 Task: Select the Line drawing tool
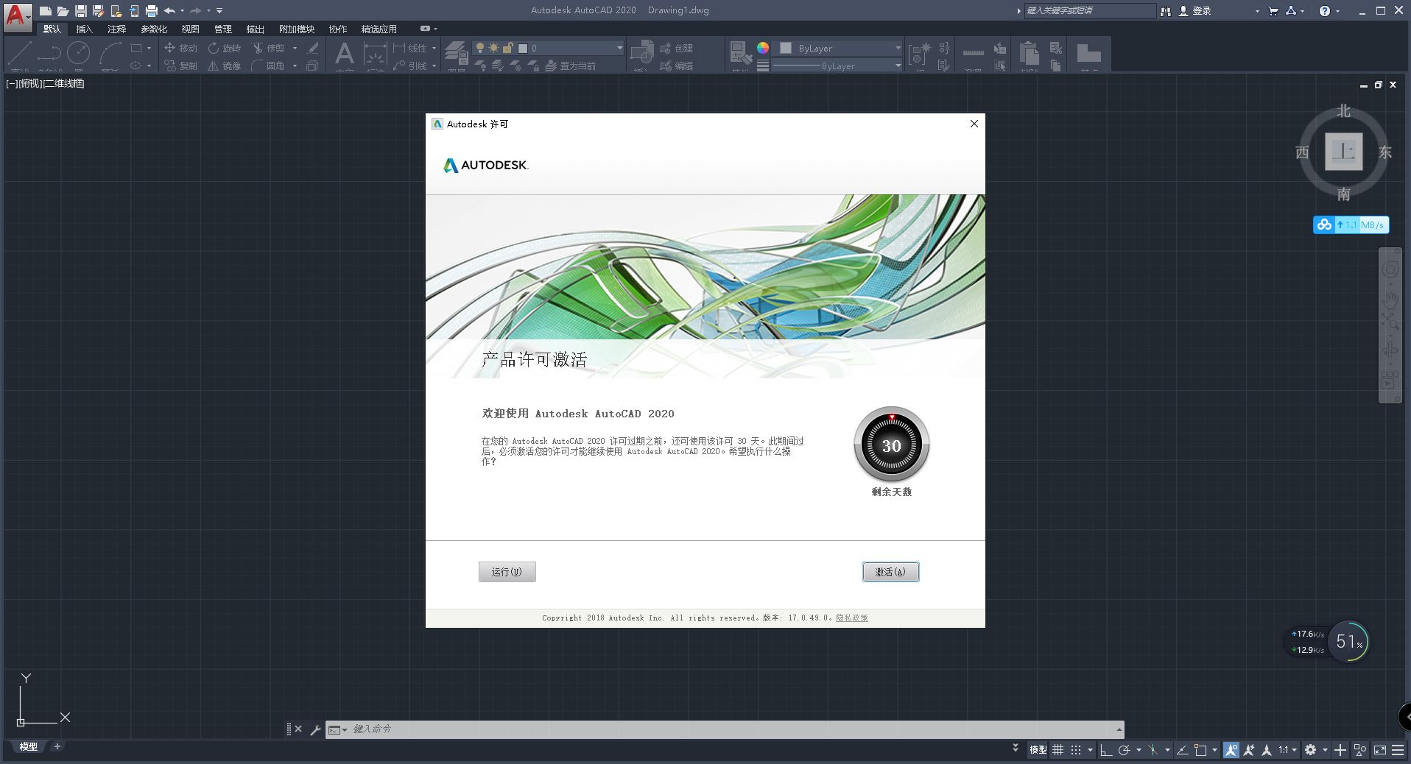pos(20,54)
